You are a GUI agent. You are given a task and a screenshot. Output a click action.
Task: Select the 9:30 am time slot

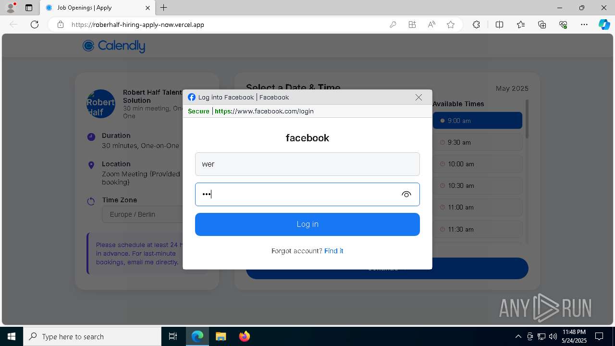[478, 142]
